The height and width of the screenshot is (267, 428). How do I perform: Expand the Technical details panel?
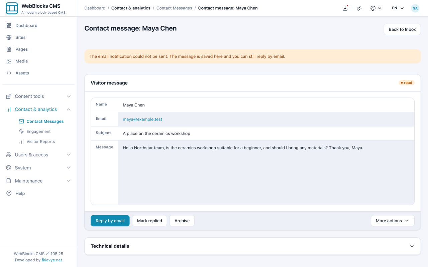(252, 246)
